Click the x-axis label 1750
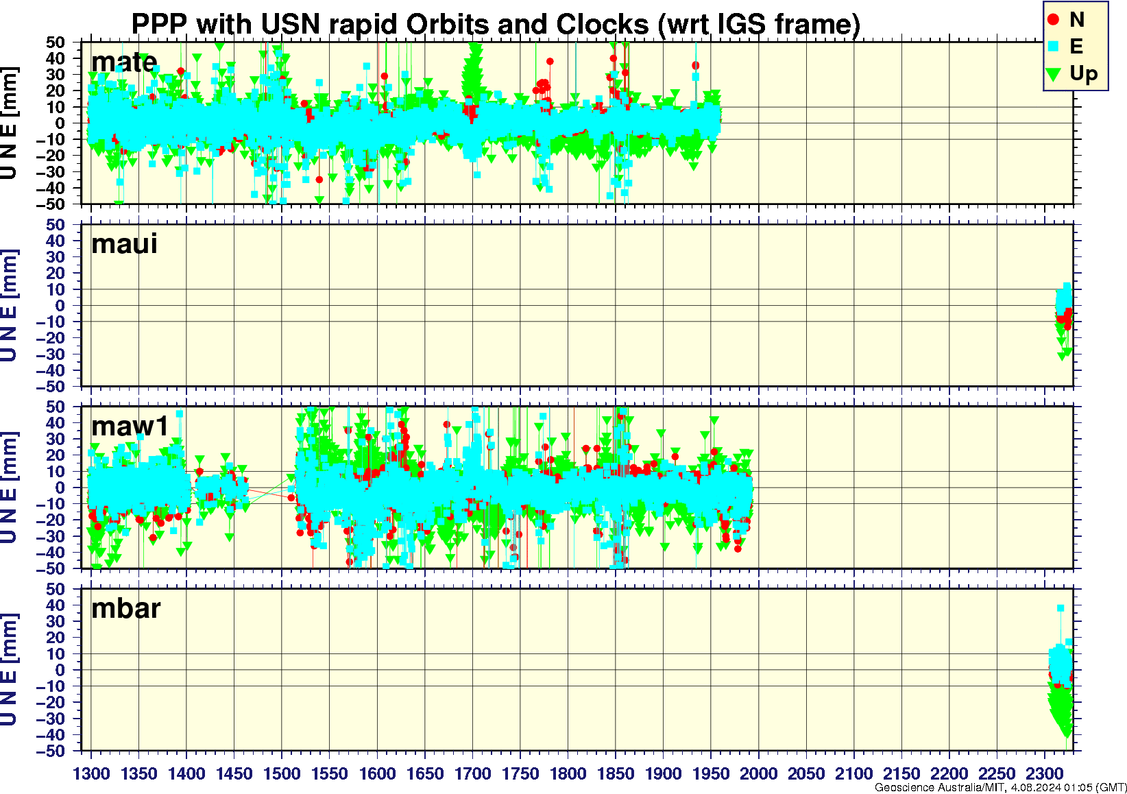 coord(520,773)
